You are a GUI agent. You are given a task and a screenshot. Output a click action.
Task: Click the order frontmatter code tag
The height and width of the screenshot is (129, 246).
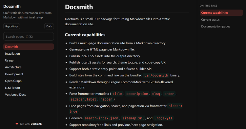[x=169, y=94]
